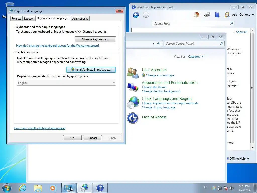The height and width of the screenshot is (193, 257).
Task: Open the English display language dropdown
Action: (x=66, y=83)
